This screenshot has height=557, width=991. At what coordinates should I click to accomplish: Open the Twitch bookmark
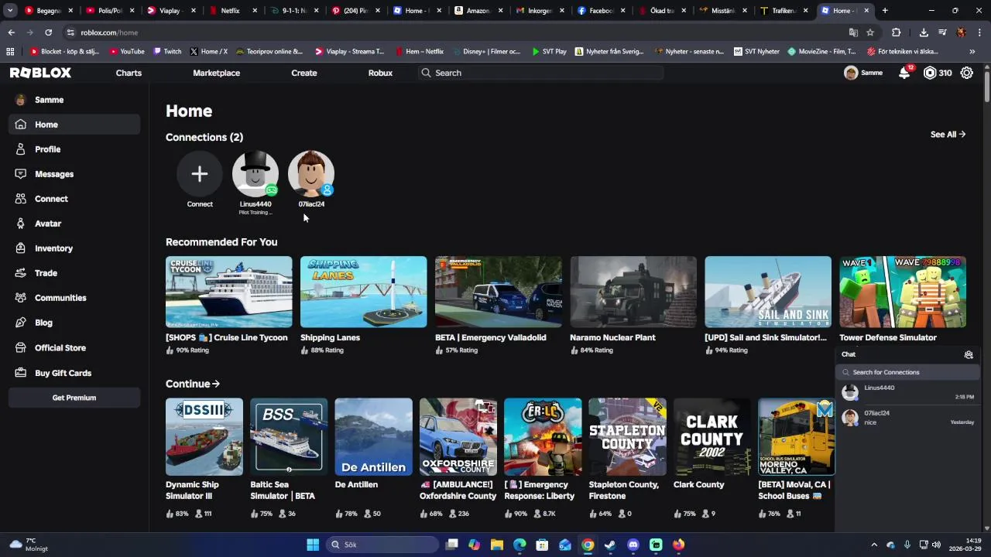pos(167,52)
